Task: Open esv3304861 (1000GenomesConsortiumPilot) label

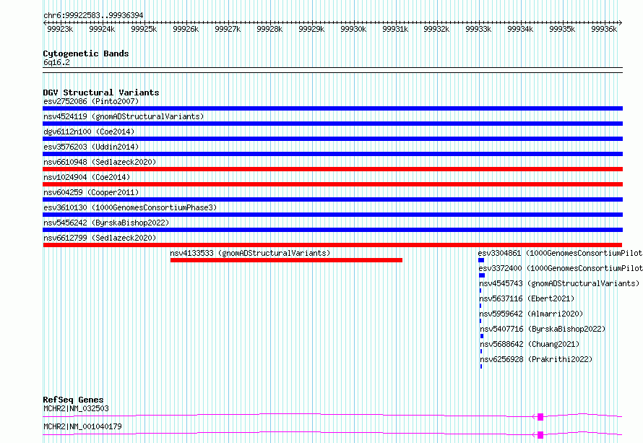Action: click(560, 253)
